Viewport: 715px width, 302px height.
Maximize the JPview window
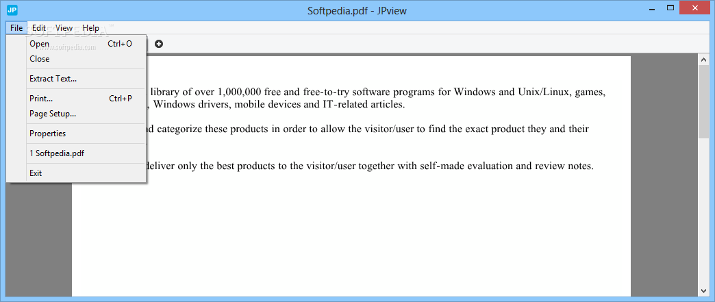[x=670, y=8]
